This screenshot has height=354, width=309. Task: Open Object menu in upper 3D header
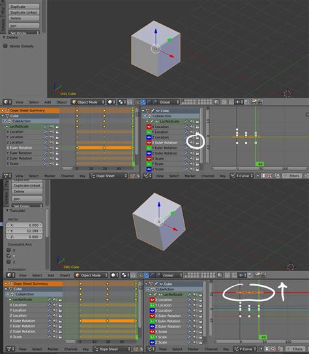62,102
